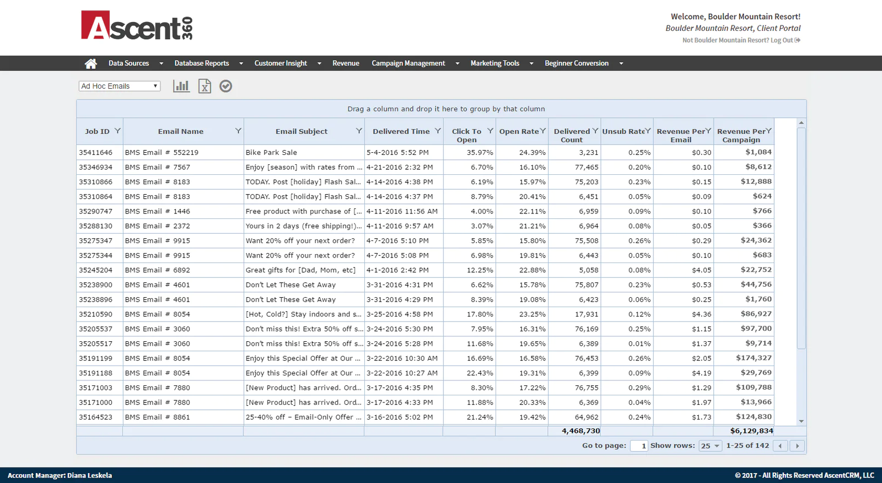Open the Marketing Tools menu

pos(495,63)
